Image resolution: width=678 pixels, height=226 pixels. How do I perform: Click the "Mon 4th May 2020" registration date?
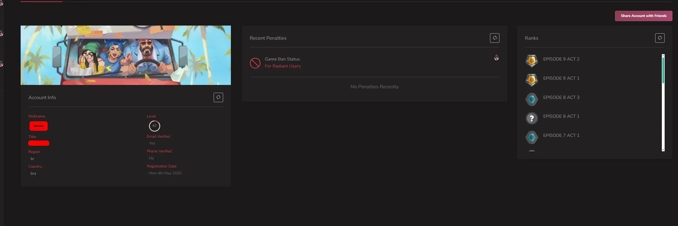pos(165,173)
